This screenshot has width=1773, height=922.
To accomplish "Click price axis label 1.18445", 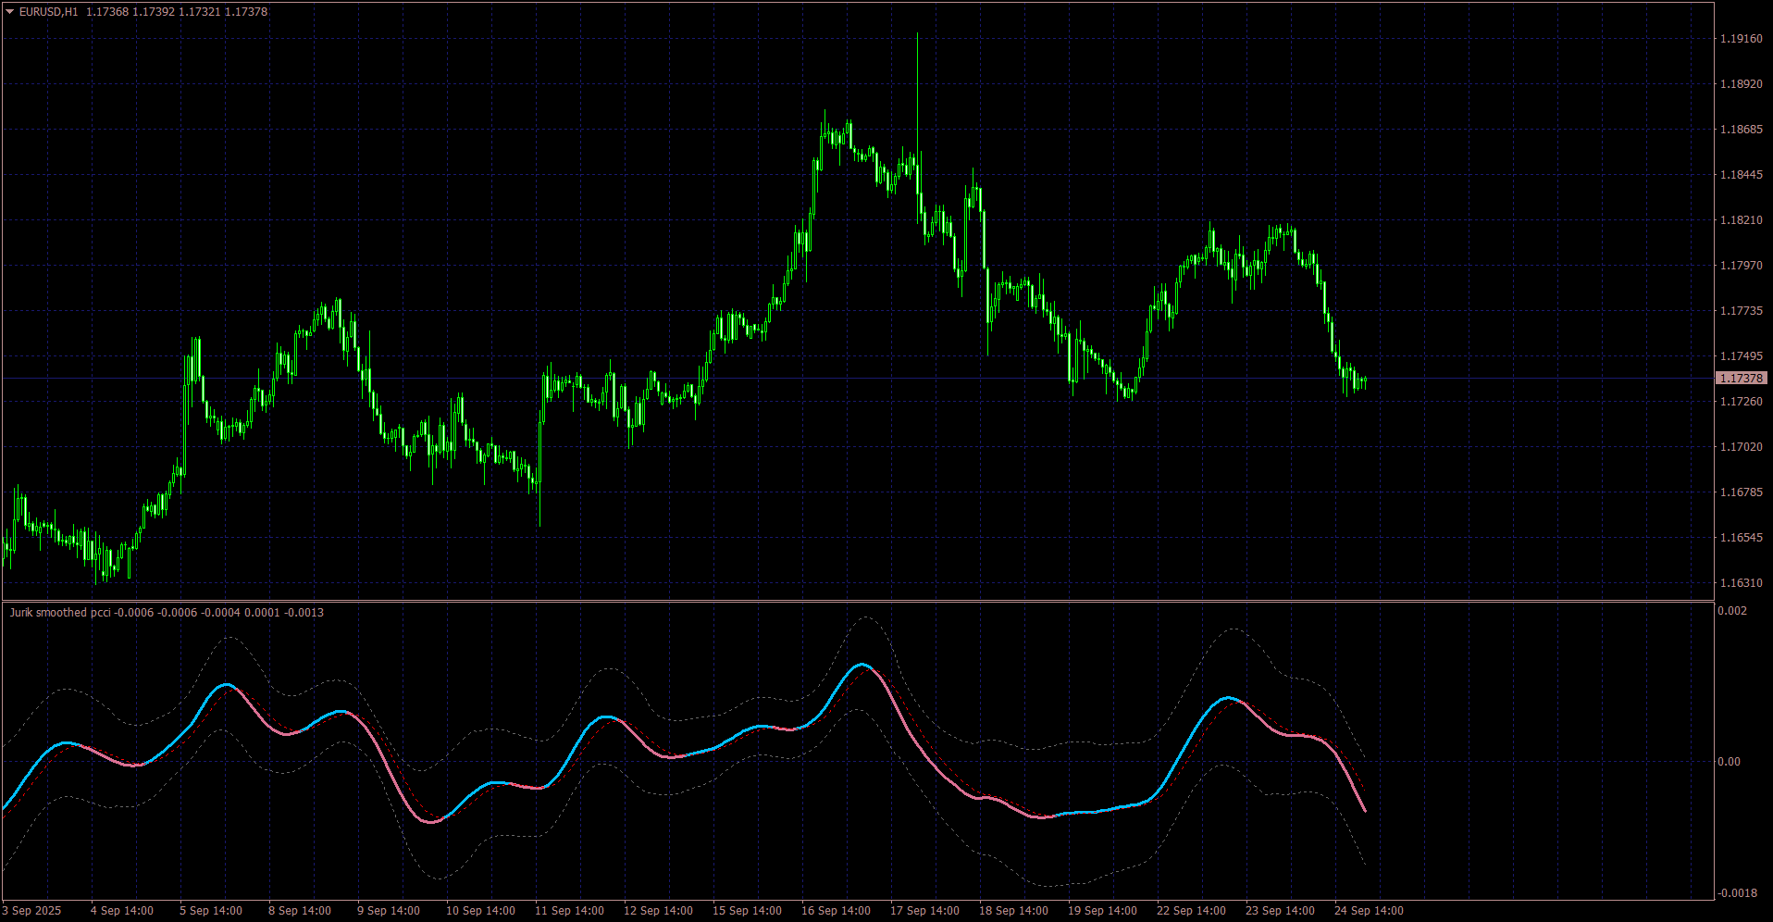I will (1741, 175).
